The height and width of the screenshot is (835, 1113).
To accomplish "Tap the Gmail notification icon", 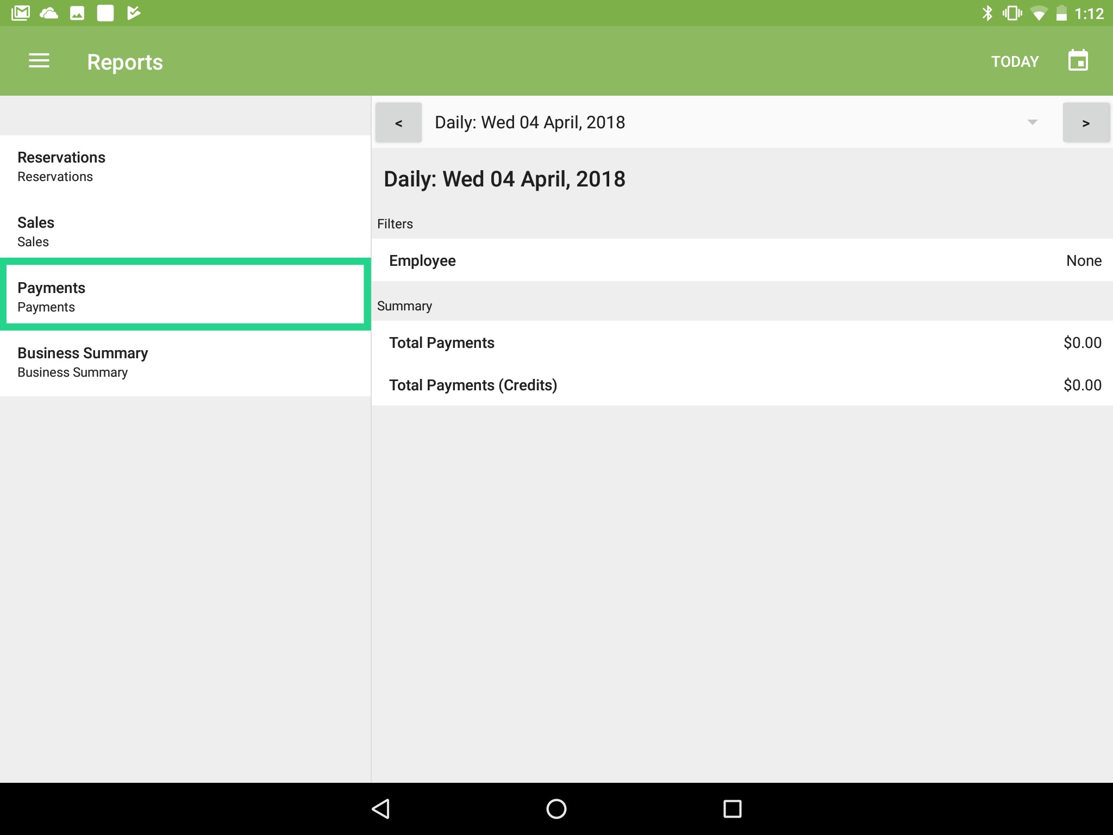I will point(21,13).
